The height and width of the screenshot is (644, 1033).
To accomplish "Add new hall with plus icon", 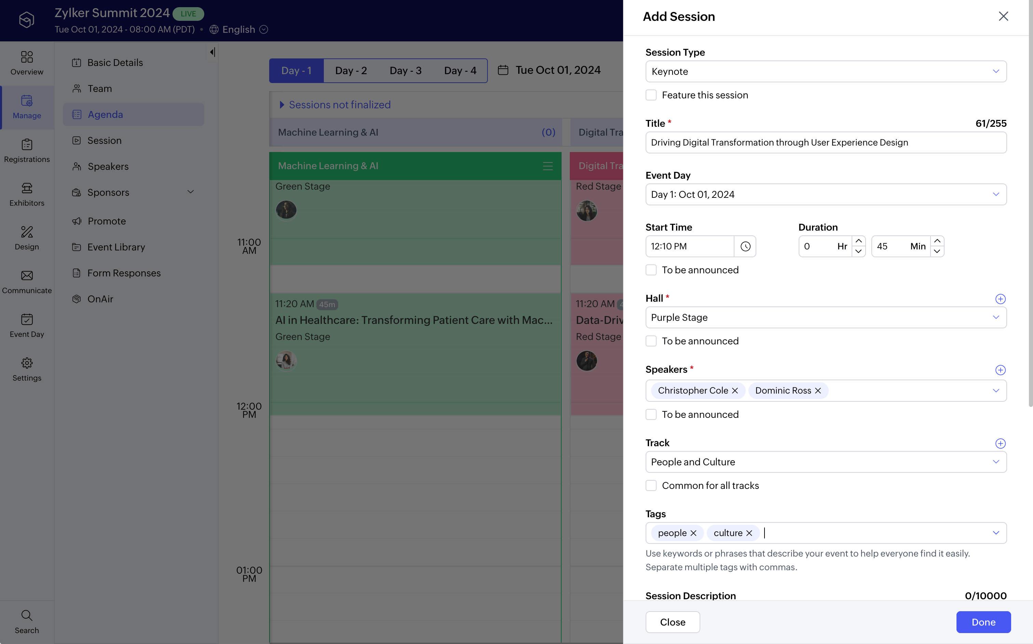I will [1000, 299].
